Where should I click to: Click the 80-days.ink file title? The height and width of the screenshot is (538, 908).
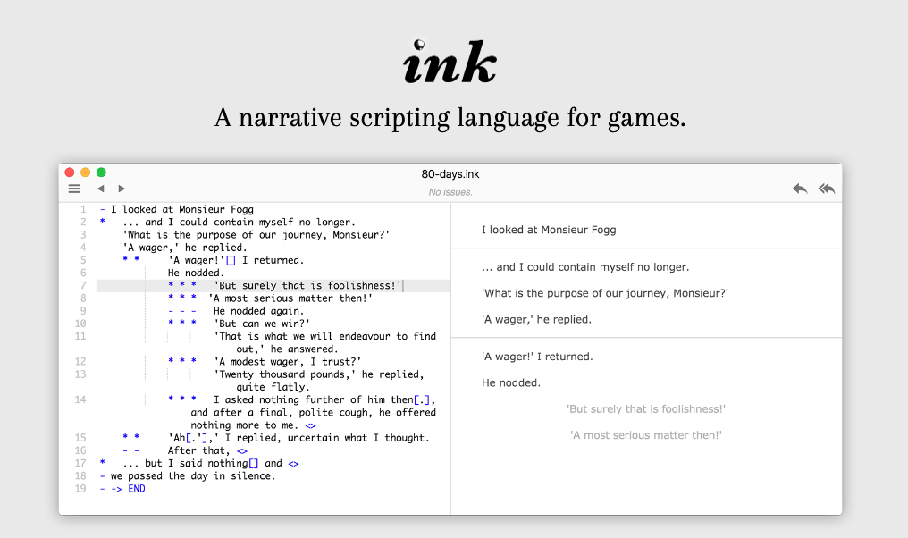coord(450,175)
